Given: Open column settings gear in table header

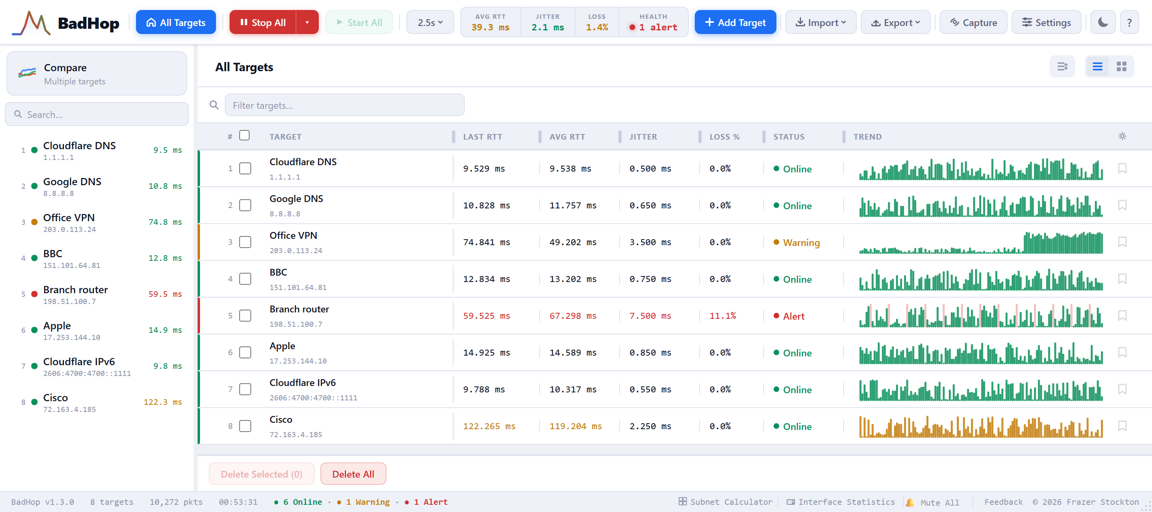Looking at the screenshot, I should (1122, 136).
